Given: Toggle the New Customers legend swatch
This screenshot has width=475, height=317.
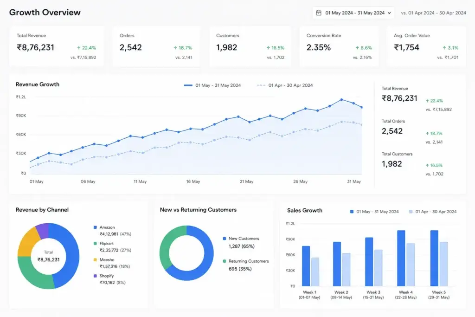Looking at the screenshot, I should [x=225, y=239].
